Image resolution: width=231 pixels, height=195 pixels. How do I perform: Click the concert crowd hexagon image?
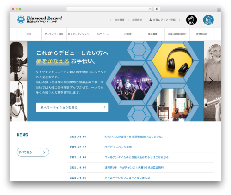[x=132, y=83]
